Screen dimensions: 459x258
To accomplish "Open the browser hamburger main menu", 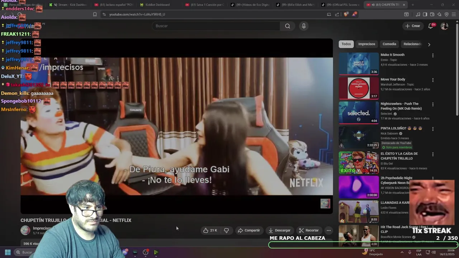I will (x=454, y=14).
